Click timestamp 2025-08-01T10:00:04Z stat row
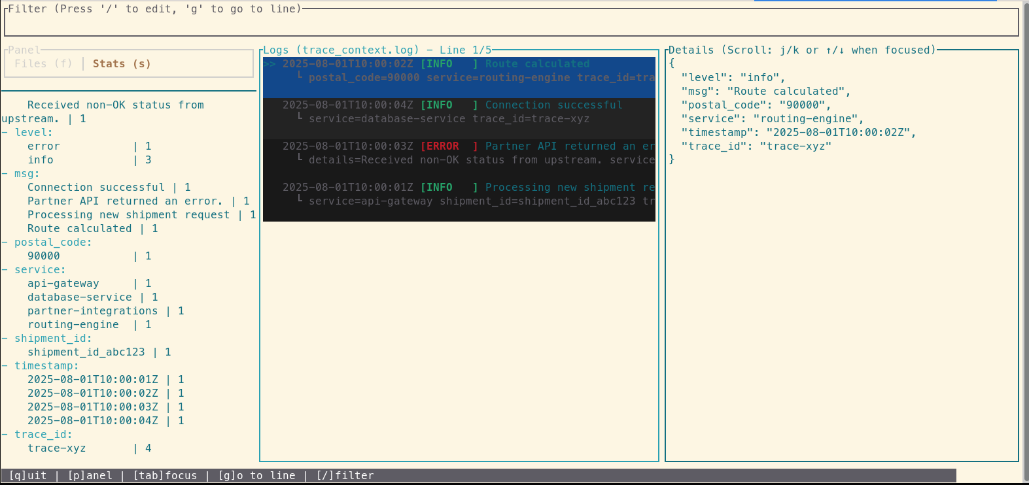1029x485 pixels. point(106,420)
